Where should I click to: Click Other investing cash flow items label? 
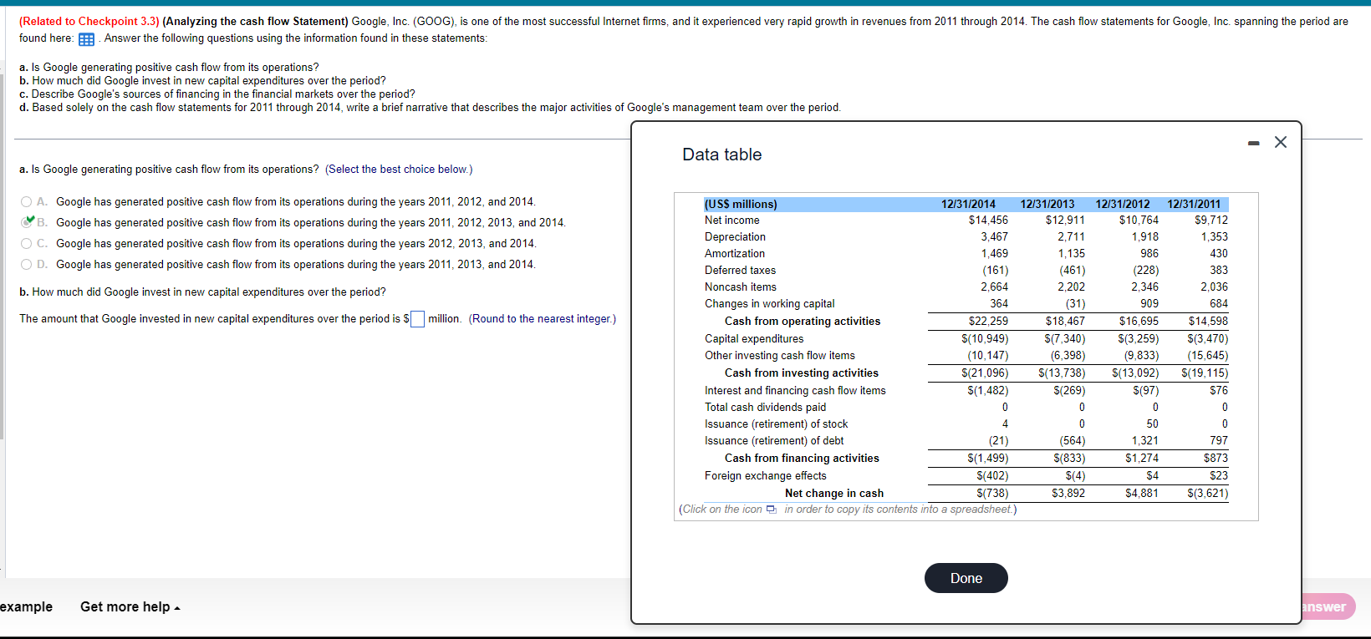[780, 356]
